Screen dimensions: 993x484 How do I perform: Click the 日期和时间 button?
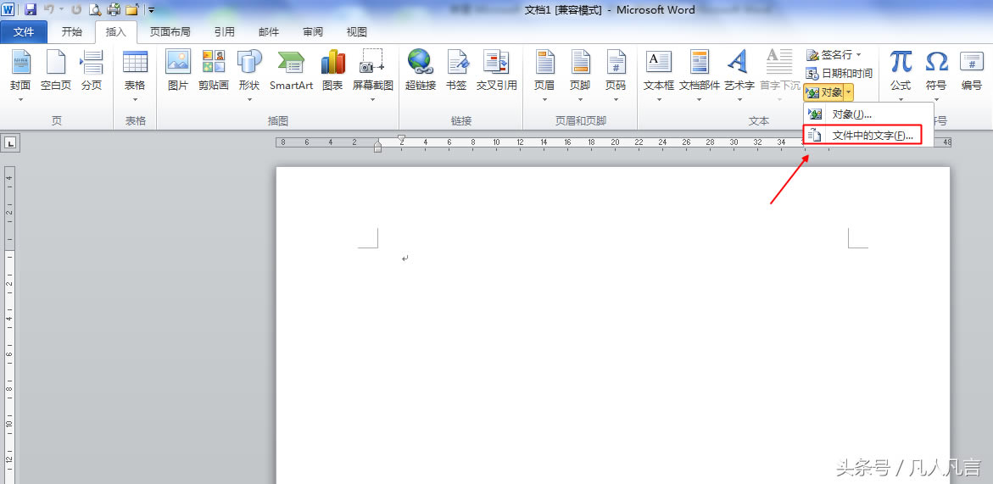(x=839, y=74)
